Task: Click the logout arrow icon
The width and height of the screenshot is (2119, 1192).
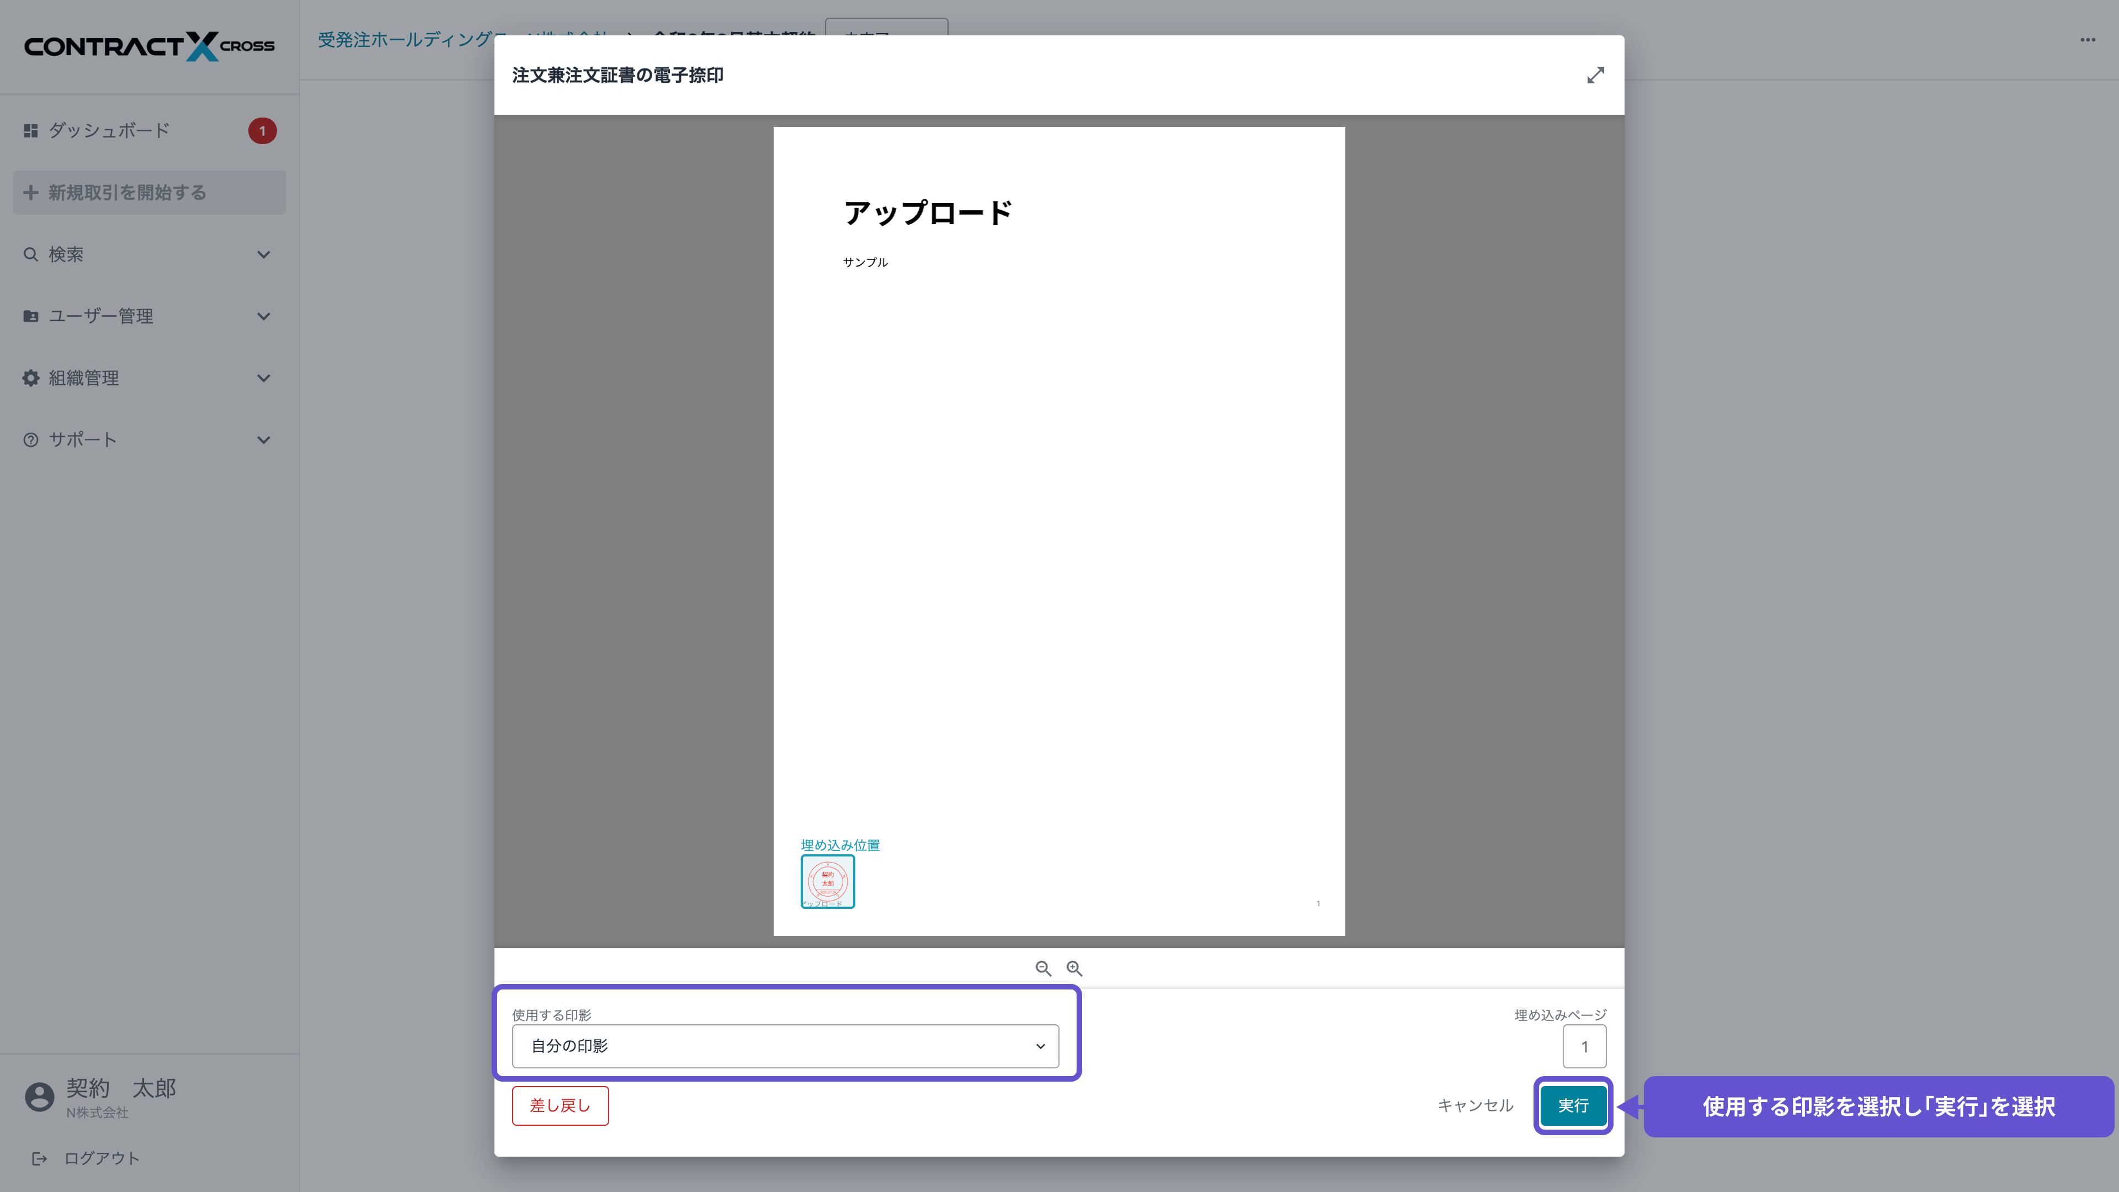Action: pyautogui.click(x=39, y=1158)
